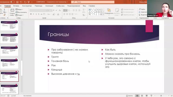173x97 pixels.
Task: Click the Заменить replace button
Action: pos(143,12)
